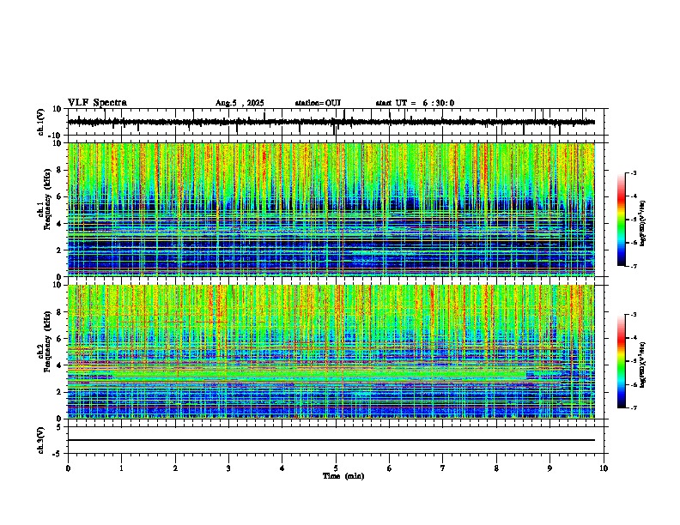The image size is (680, 525).
Task: Click the "0" tick on ch.2 frequency axis
Action: (x=59, y=419)
